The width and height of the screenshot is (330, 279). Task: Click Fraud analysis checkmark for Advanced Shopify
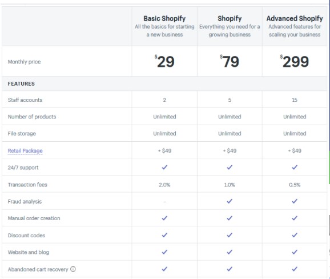click(295, 201)
